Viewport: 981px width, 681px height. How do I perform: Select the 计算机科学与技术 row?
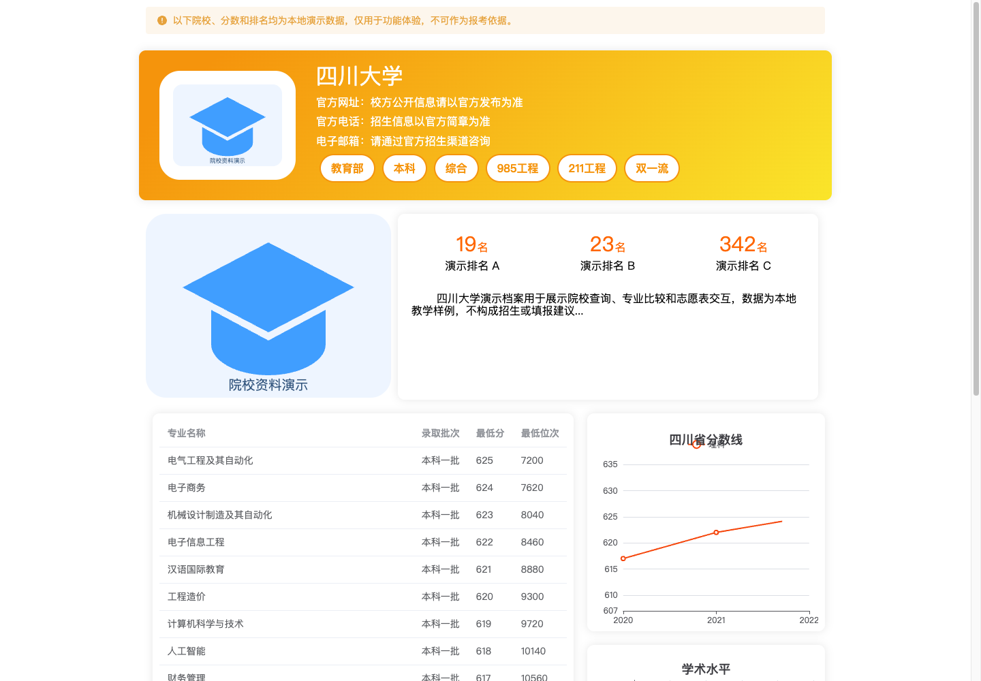coord(363,624)
